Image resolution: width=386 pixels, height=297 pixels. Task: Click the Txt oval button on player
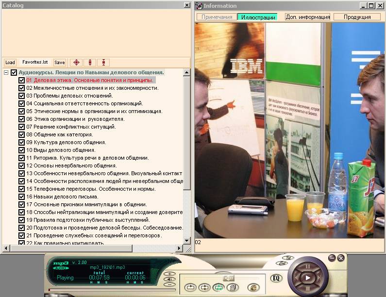pos(288,258)
